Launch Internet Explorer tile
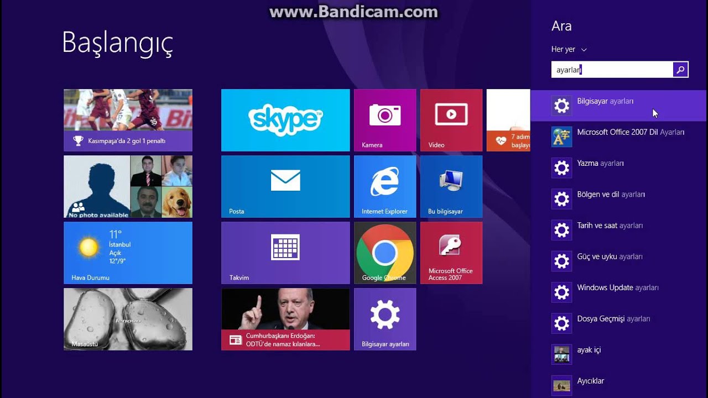This screenshot has width=708, height=398. [x=385, y=186]
